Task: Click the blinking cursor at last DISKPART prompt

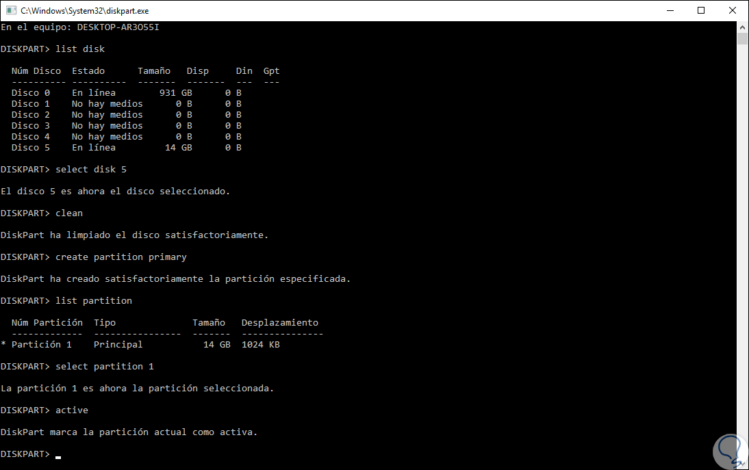Action: [x=58, y=457]
